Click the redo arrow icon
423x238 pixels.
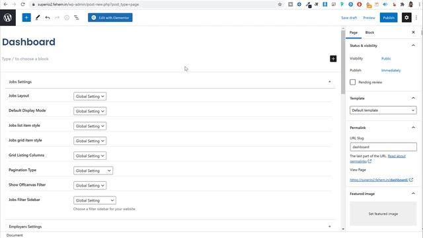pyautogui.click(x=57, y=18)
